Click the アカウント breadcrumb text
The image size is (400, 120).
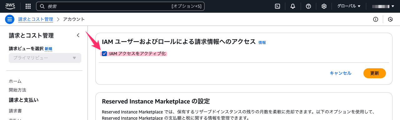point(74,19)
